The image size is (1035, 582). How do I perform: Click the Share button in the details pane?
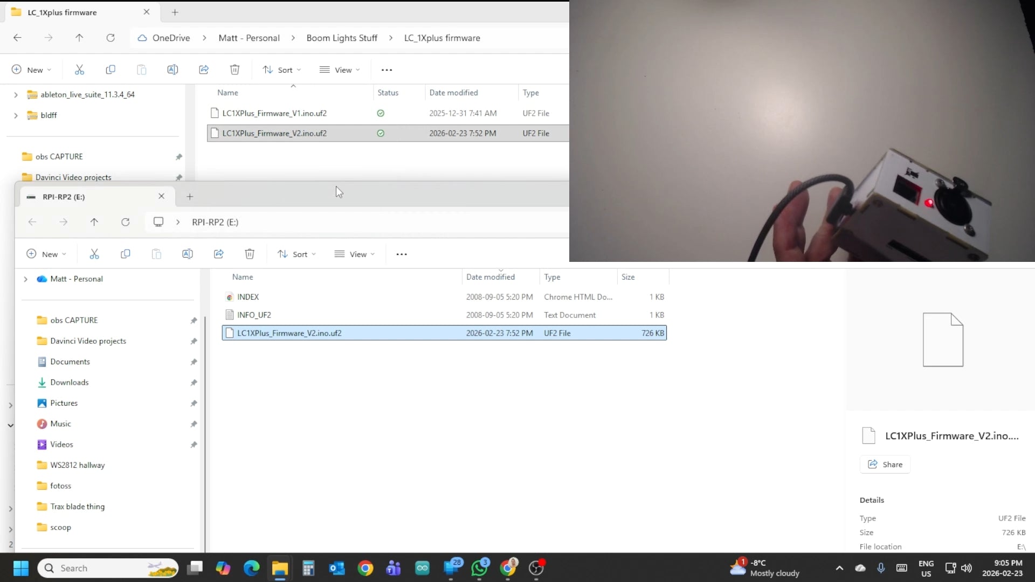(x=885, y=464)
